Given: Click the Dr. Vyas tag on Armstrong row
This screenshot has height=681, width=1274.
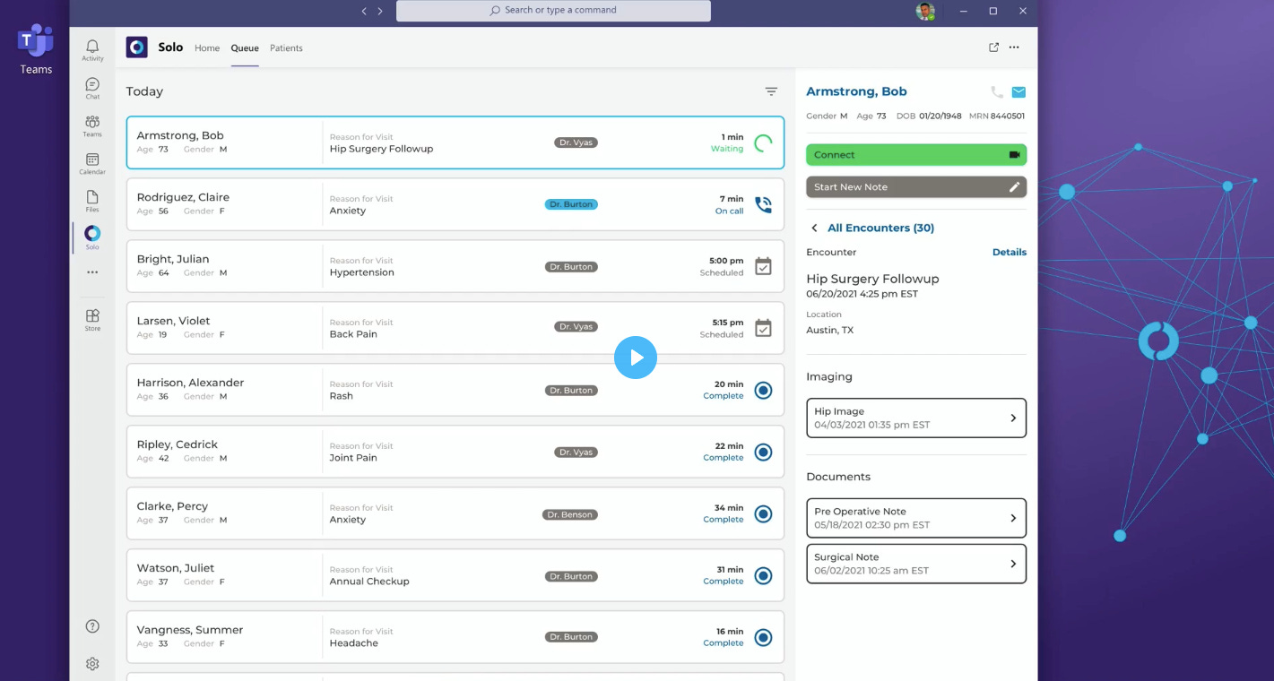Looking at the screenshot, I should [x=576, y=142].
